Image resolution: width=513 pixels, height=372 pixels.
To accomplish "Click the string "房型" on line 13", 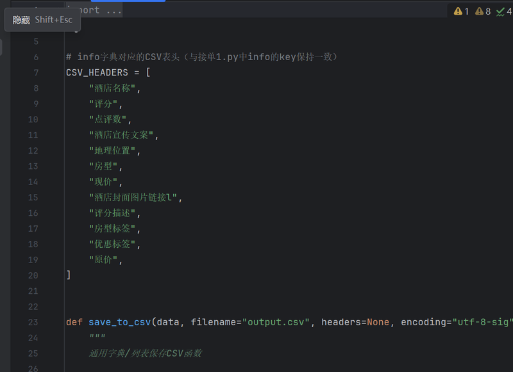I will (x=103, y=166).
